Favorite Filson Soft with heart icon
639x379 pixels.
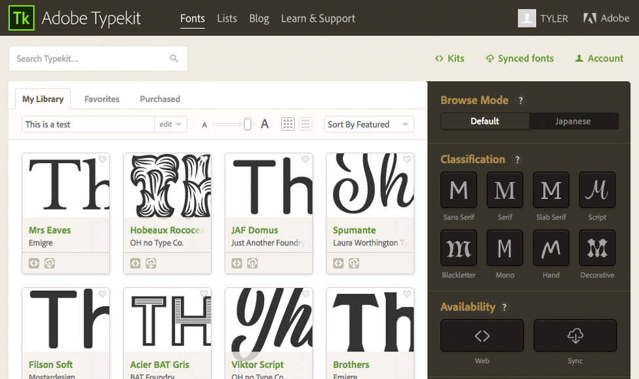click(x=102, y=293)
